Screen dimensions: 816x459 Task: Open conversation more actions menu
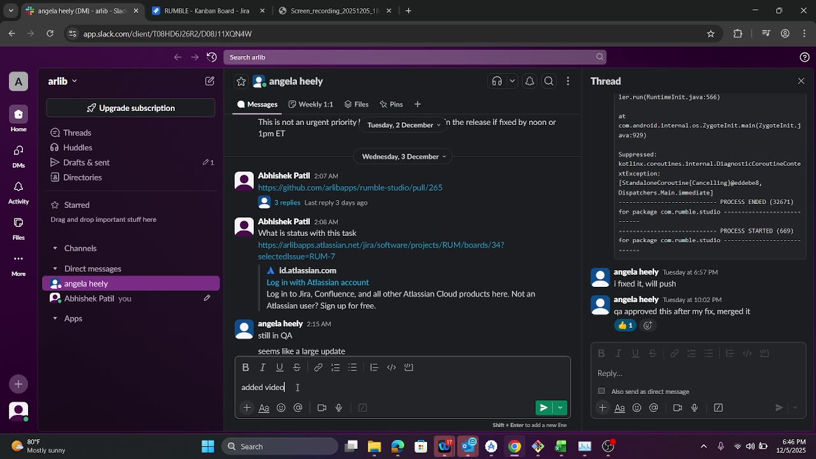click(568, 81)
